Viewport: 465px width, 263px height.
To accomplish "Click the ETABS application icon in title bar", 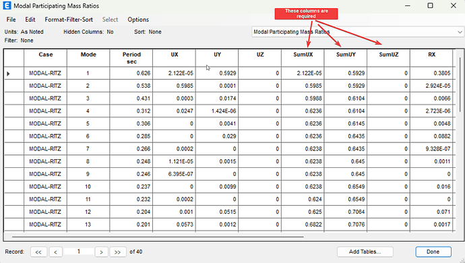I will click(x=7, y=5).
